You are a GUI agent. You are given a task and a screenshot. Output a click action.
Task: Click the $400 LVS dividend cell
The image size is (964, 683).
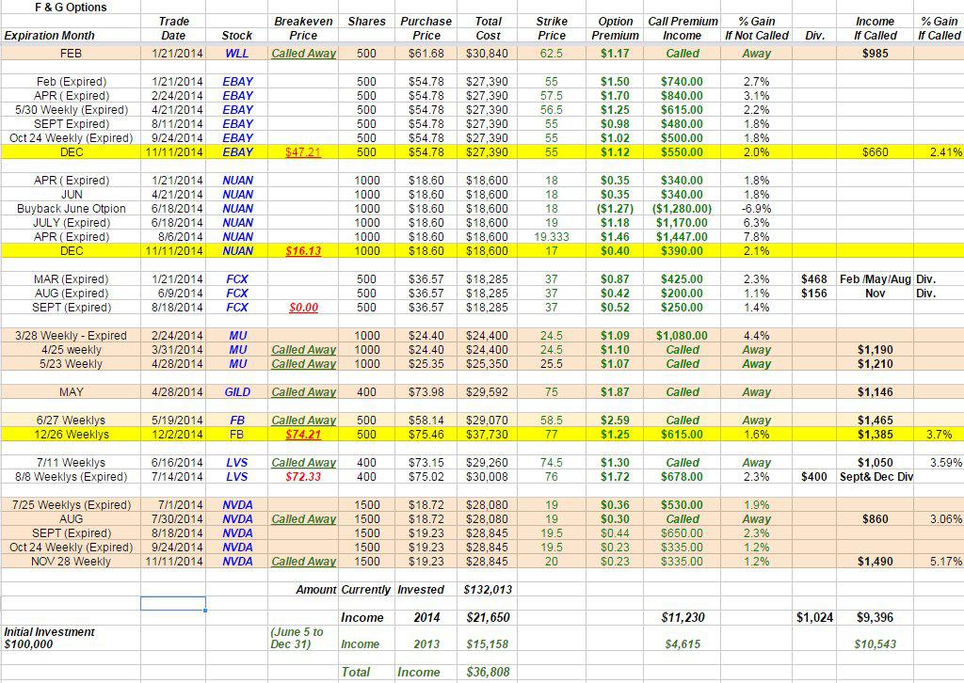pyautogui.click(x=814, y=477)
